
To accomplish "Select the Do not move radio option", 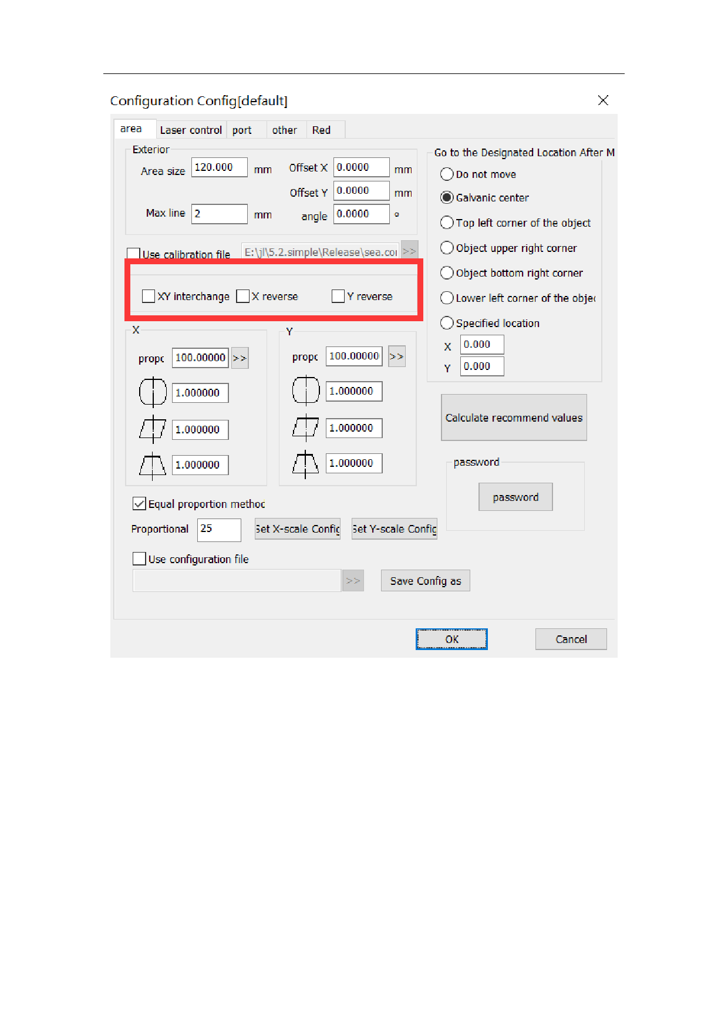I will (x=447, y=174).
